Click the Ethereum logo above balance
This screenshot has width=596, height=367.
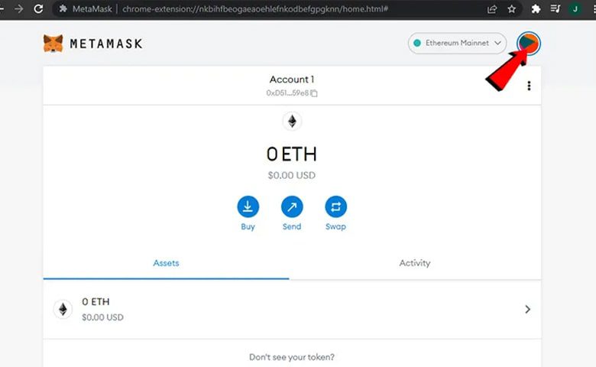[x=292, y=122]
